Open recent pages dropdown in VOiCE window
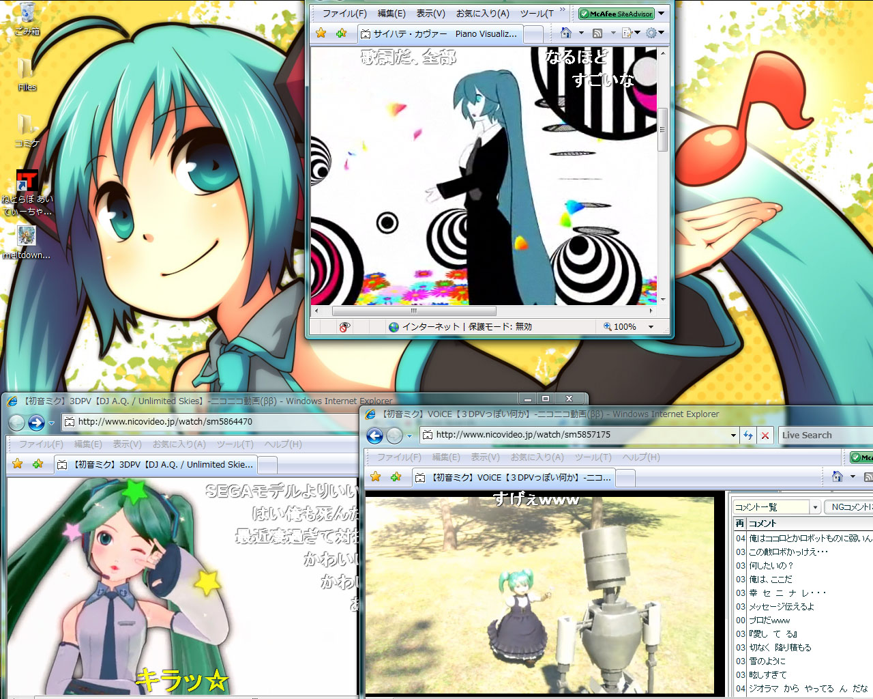 tap(409, 436)
